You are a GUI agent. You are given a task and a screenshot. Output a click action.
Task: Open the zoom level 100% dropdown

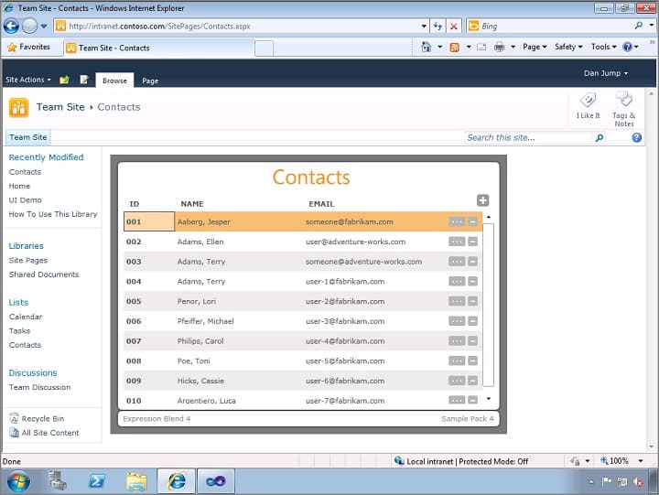[x=641, y=461]
